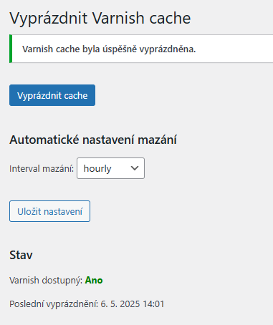Open the Interval mazání dropdown

[x=110, y=168]
